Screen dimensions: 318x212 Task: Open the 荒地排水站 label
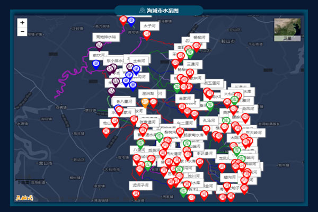click(x=106, y=37)
